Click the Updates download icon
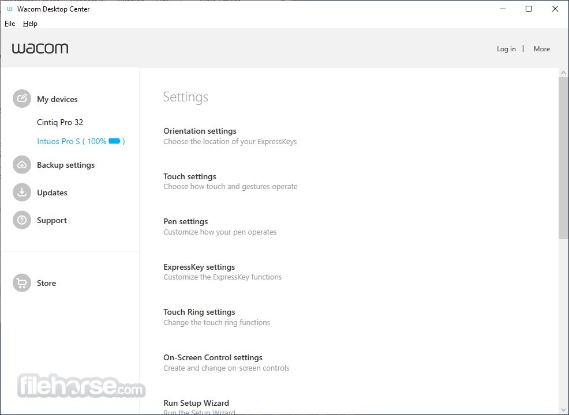The width and height of the screenshot is (569, 415). coord(22,193)
